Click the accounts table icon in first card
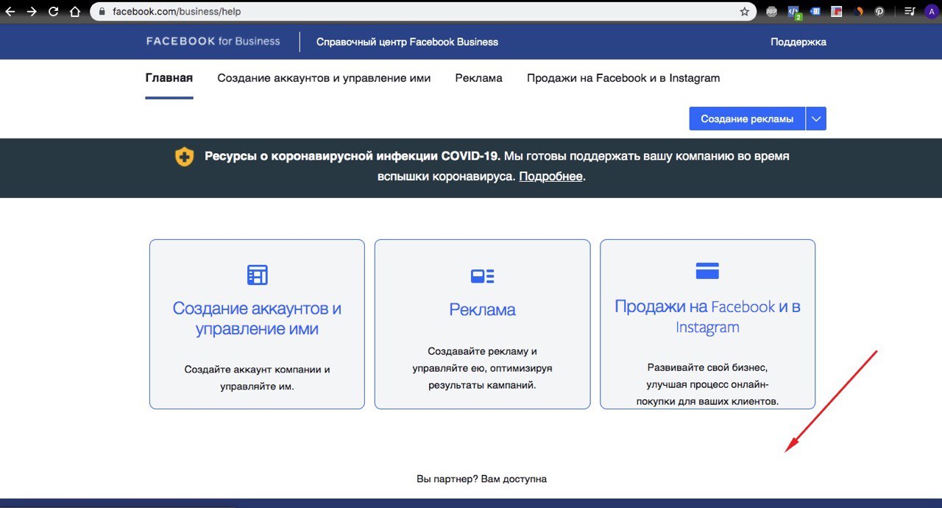This screenshot has width=942, height=508. pos(257,275)
